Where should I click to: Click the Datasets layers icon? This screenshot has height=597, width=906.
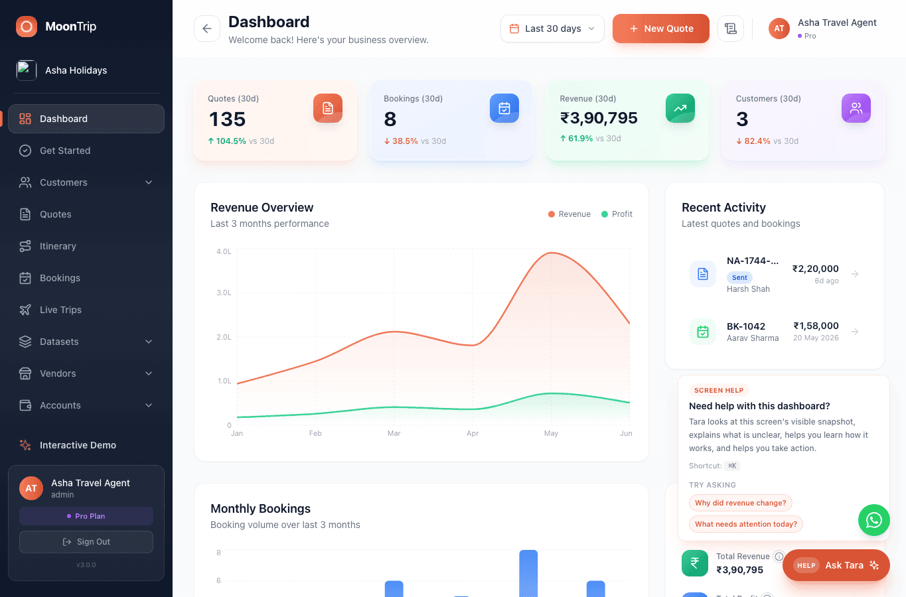click(x=25, y=342)
